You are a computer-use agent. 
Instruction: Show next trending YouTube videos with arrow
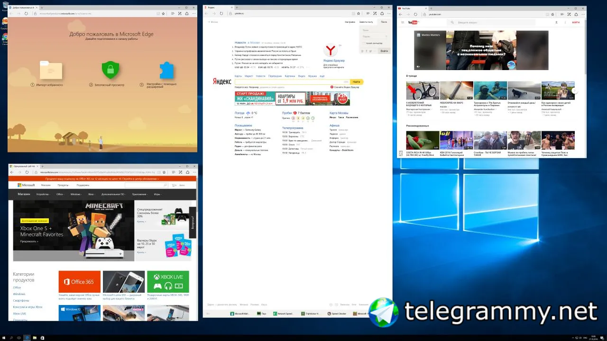point(574,90)
